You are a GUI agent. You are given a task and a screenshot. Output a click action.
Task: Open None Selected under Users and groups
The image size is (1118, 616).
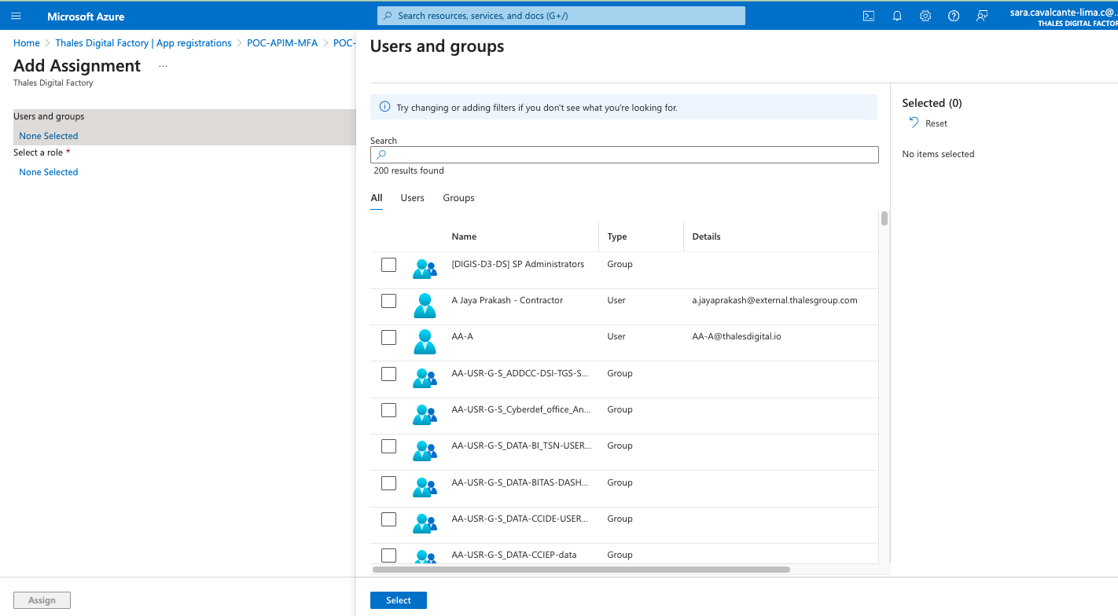pos(49,136)
